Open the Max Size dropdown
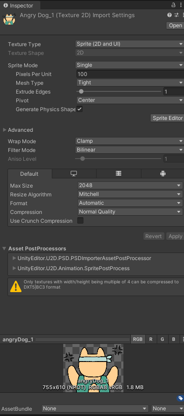Viewport: 184px width, 416px height. (130, 185)
